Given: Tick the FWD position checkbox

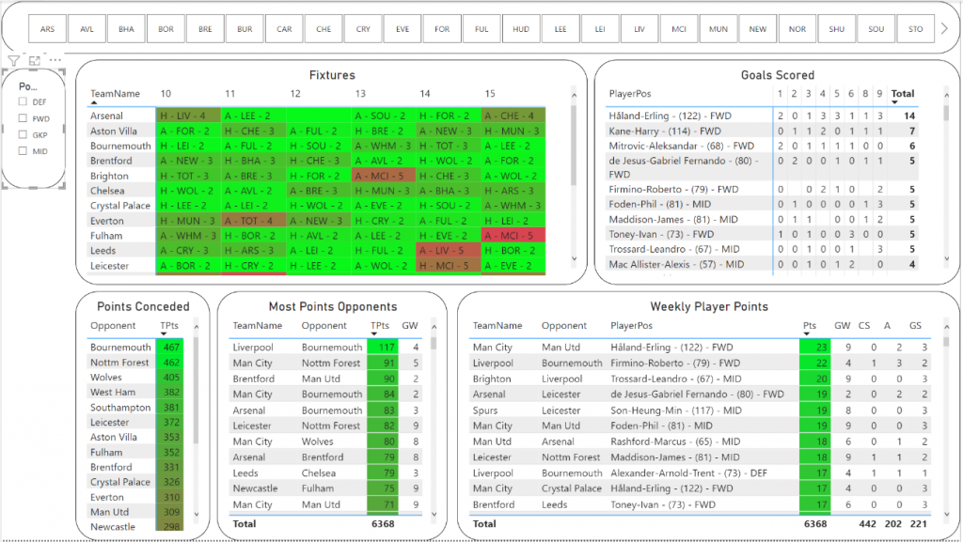Looking at the screenshot, I should click(24, 119).
